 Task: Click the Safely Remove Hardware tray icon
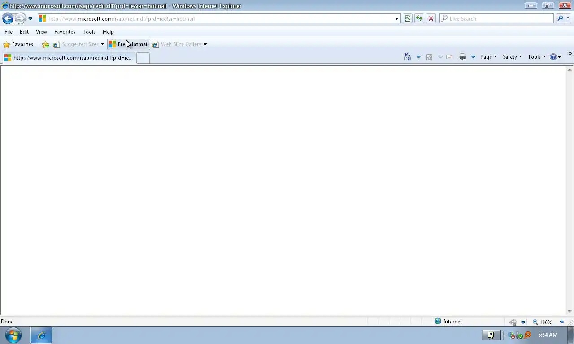point(519,335)
